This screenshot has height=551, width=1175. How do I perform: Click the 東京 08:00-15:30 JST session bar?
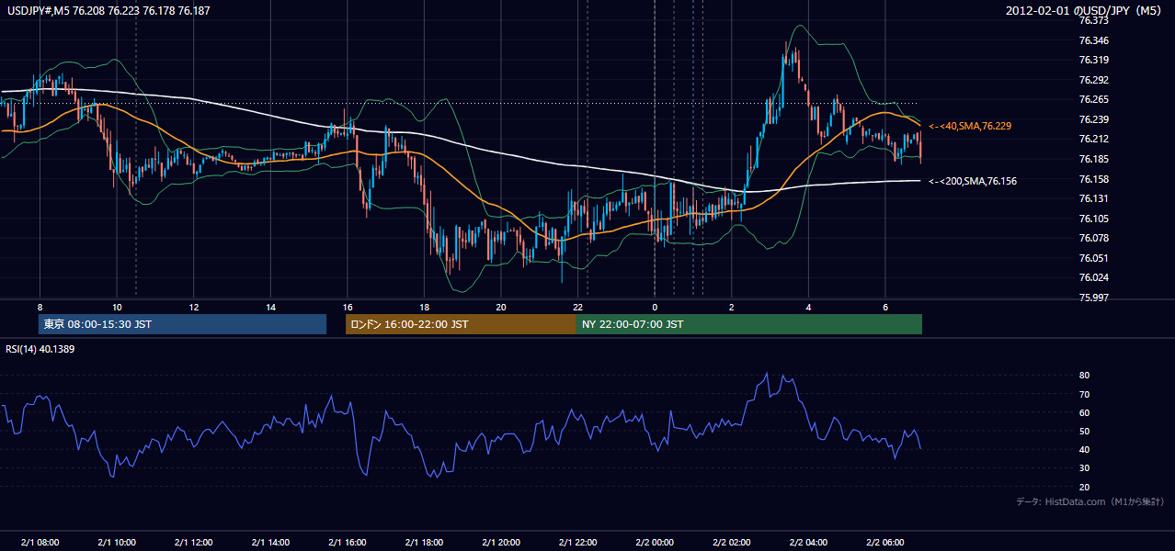183,324
